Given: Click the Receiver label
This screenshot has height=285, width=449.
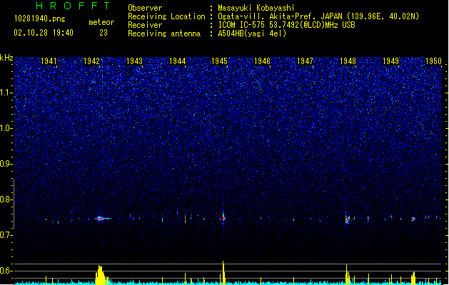Looking at the screenshot, I should (145, 25).
